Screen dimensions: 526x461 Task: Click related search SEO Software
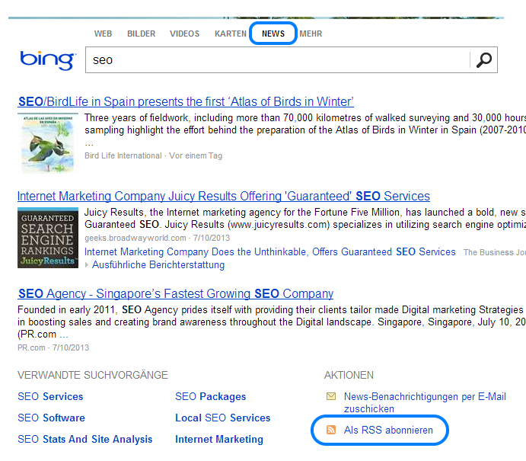click(x=51, y=418)
